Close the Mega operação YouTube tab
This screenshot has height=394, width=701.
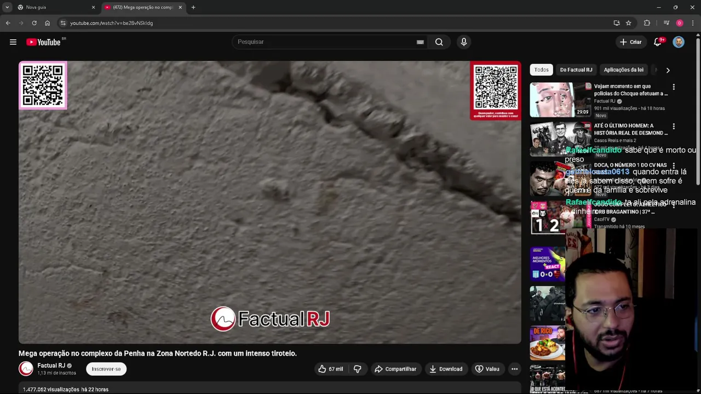[x=180, y=7]
